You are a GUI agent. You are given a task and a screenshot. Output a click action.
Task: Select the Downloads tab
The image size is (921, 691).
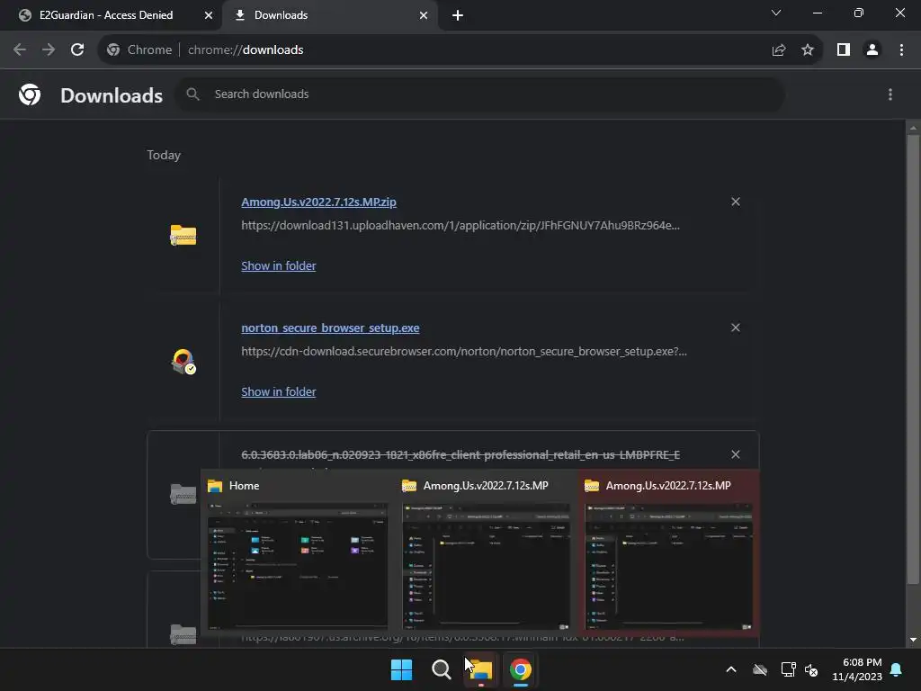click(x=281, y=15)
